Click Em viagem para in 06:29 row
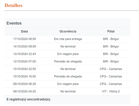 click(68, 84)
